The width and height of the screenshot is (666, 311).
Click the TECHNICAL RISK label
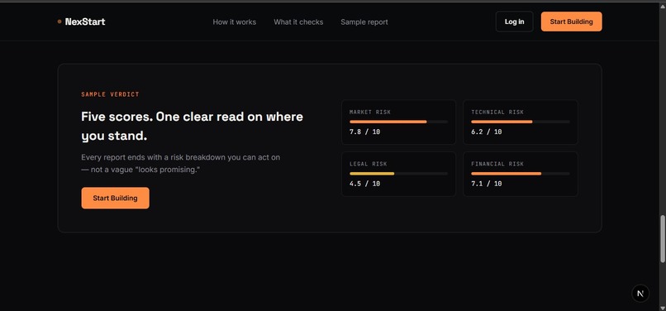(497, 112)
